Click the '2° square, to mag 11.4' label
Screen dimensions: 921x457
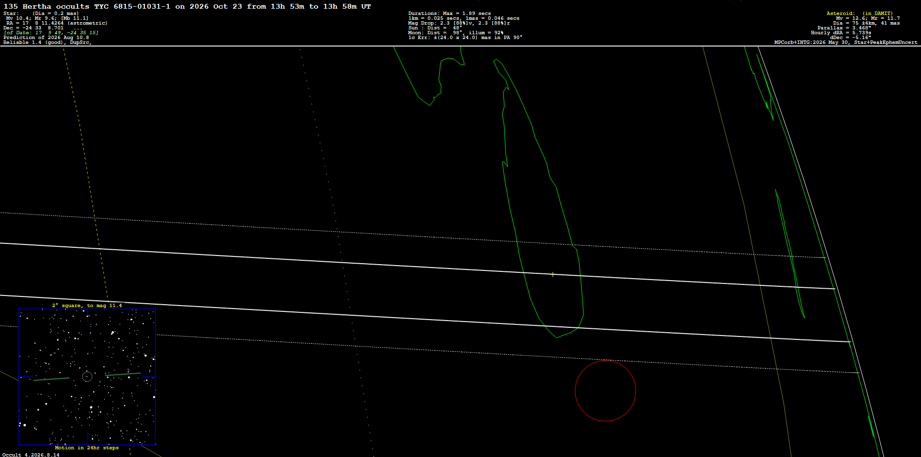pyautogui.click(x=87, y=306)
